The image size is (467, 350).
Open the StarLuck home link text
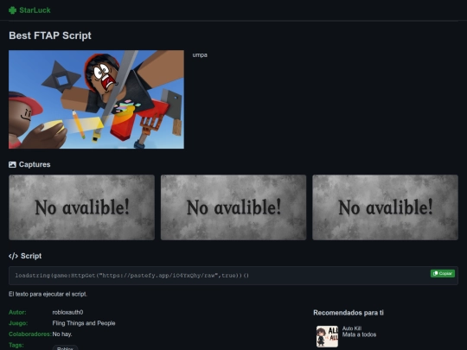(x=35, y=10)
